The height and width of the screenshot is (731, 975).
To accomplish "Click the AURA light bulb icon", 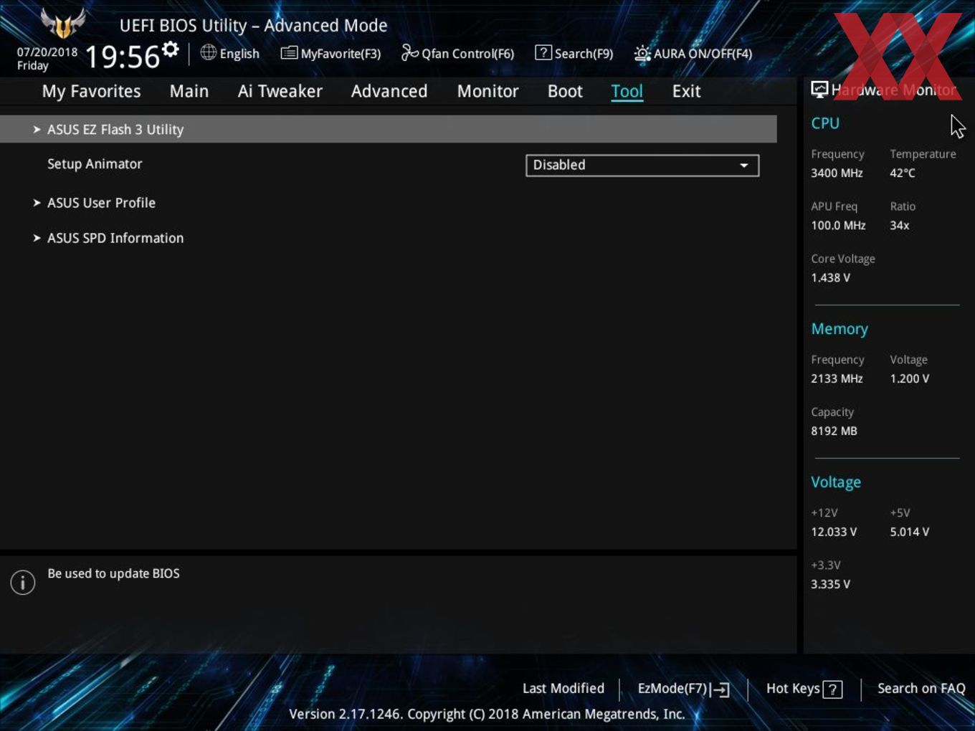I will point(642,53).
